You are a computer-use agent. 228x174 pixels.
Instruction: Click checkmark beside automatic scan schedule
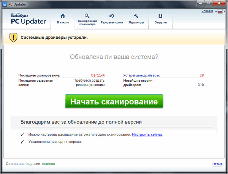pyautogui.click(x=22, y=134)
